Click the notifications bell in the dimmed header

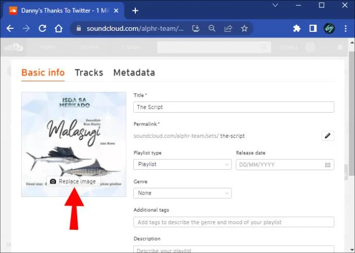(x=340, y=47)
